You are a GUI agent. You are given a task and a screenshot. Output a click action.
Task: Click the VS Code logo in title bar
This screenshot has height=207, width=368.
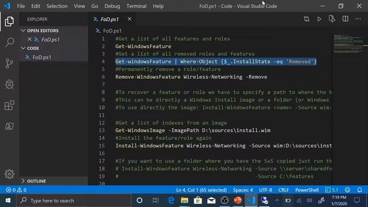point(7,6)
